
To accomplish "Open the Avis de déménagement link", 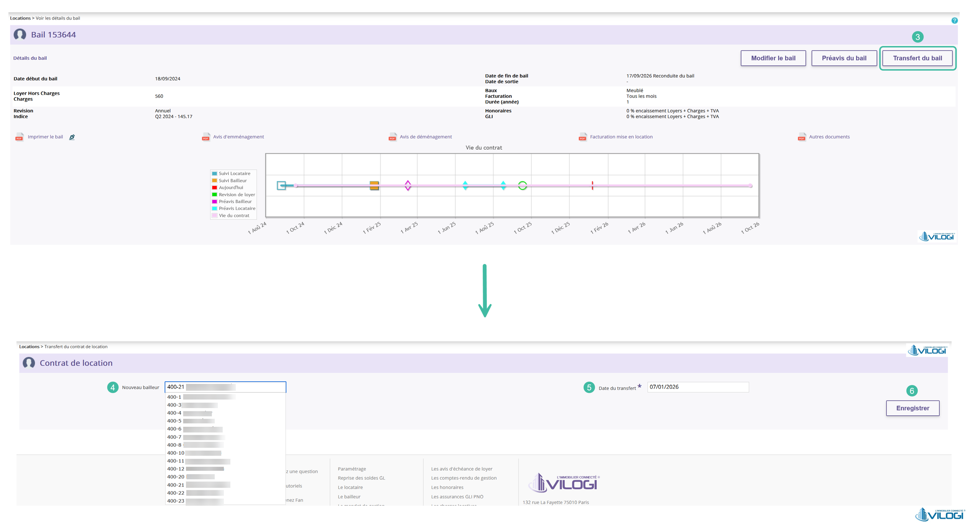I will 426,137.
